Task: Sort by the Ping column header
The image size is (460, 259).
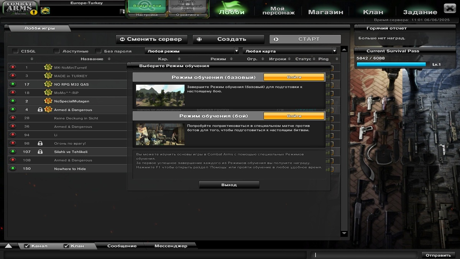Action: click(x=323, y=59)
